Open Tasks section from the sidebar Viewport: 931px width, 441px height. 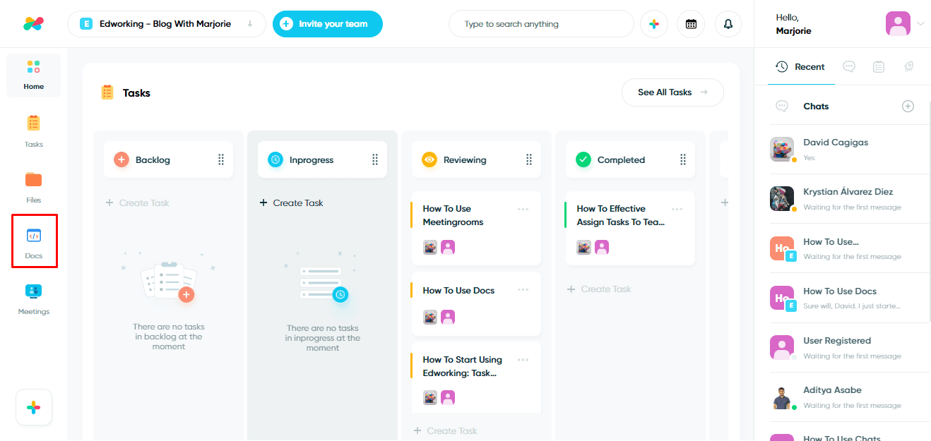(33, 131)
